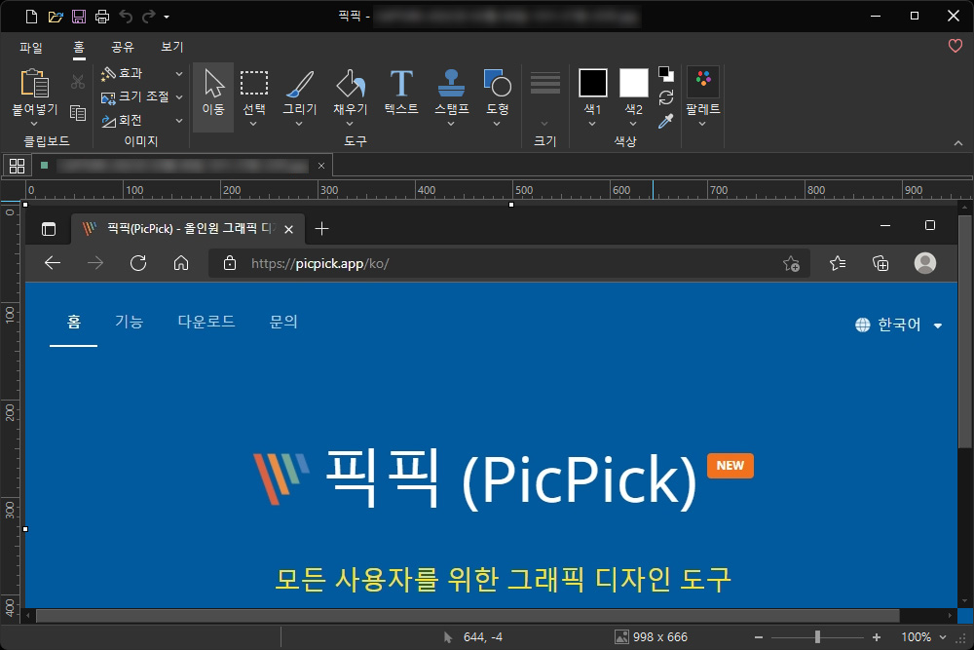Click browser back arrow in captured image

click(53, 263)
